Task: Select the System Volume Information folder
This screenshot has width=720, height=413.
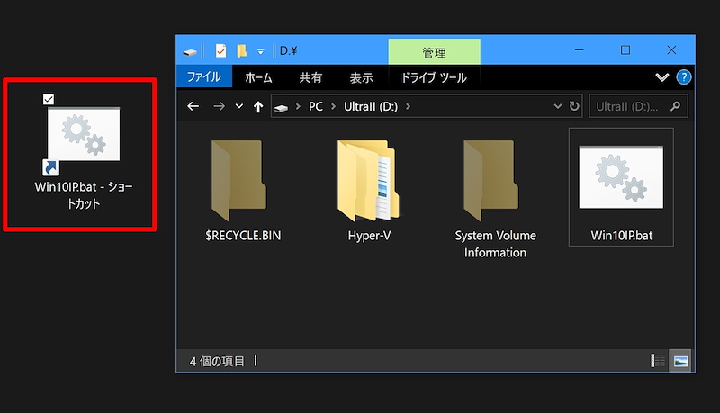Action: [x=490, y=181]
